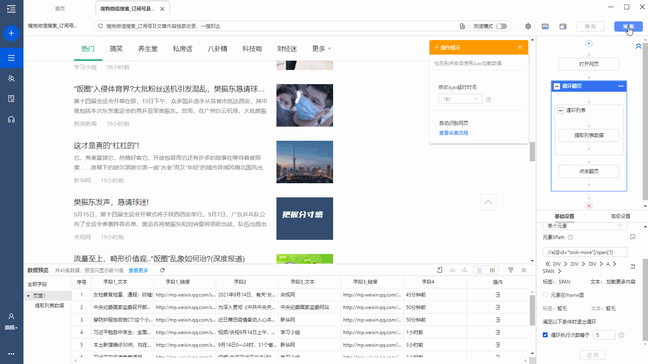Open the 修改Ajax超时时间 dropdown
This screenshot has width=648, height=364.
coord(460,99)
